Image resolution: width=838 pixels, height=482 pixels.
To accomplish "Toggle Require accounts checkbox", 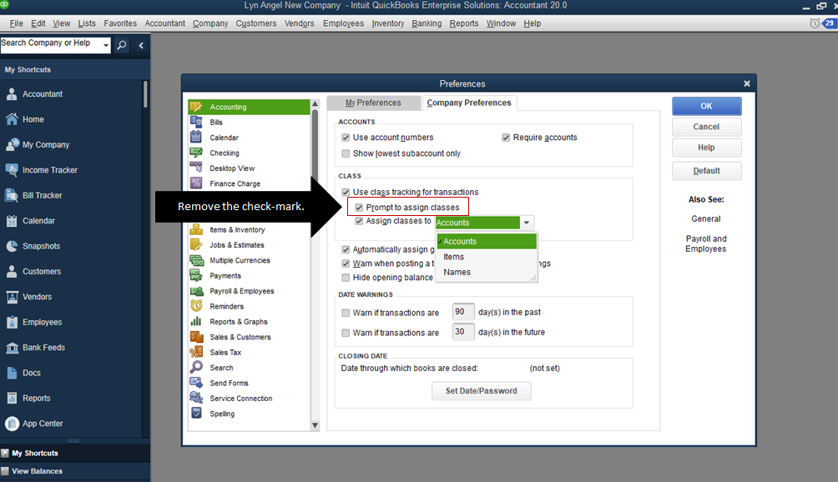I will tap(506, 138).
